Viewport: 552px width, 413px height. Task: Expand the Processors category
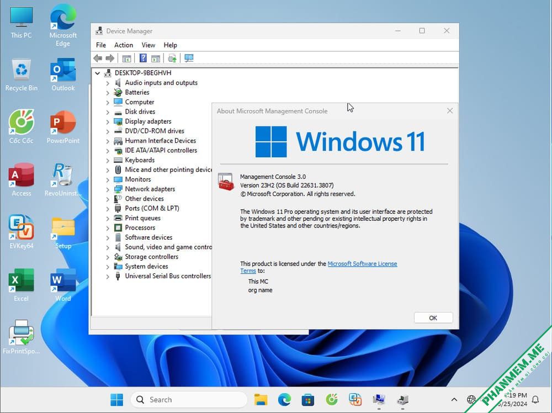108,228
